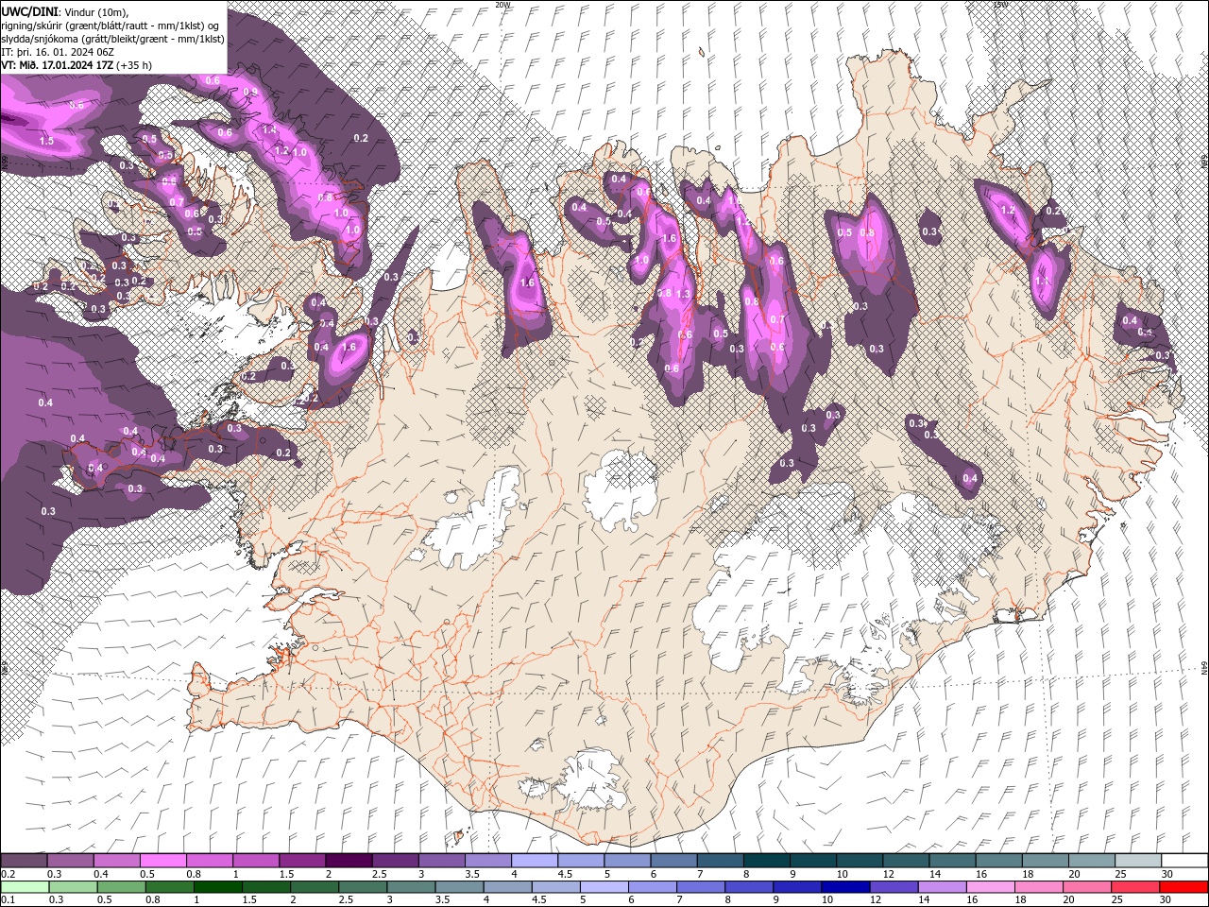Select the dark teal 8 mm snow swatch
1209x907 pixels.
pyautogui.click(x=766, y=861)
